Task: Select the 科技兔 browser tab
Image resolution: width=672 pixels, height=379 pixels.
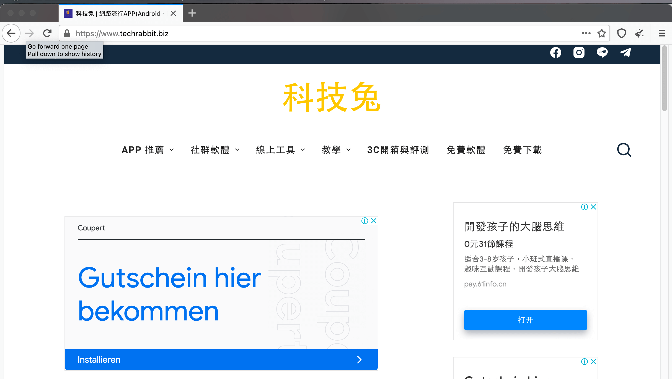Action: [x=120, y=13]
